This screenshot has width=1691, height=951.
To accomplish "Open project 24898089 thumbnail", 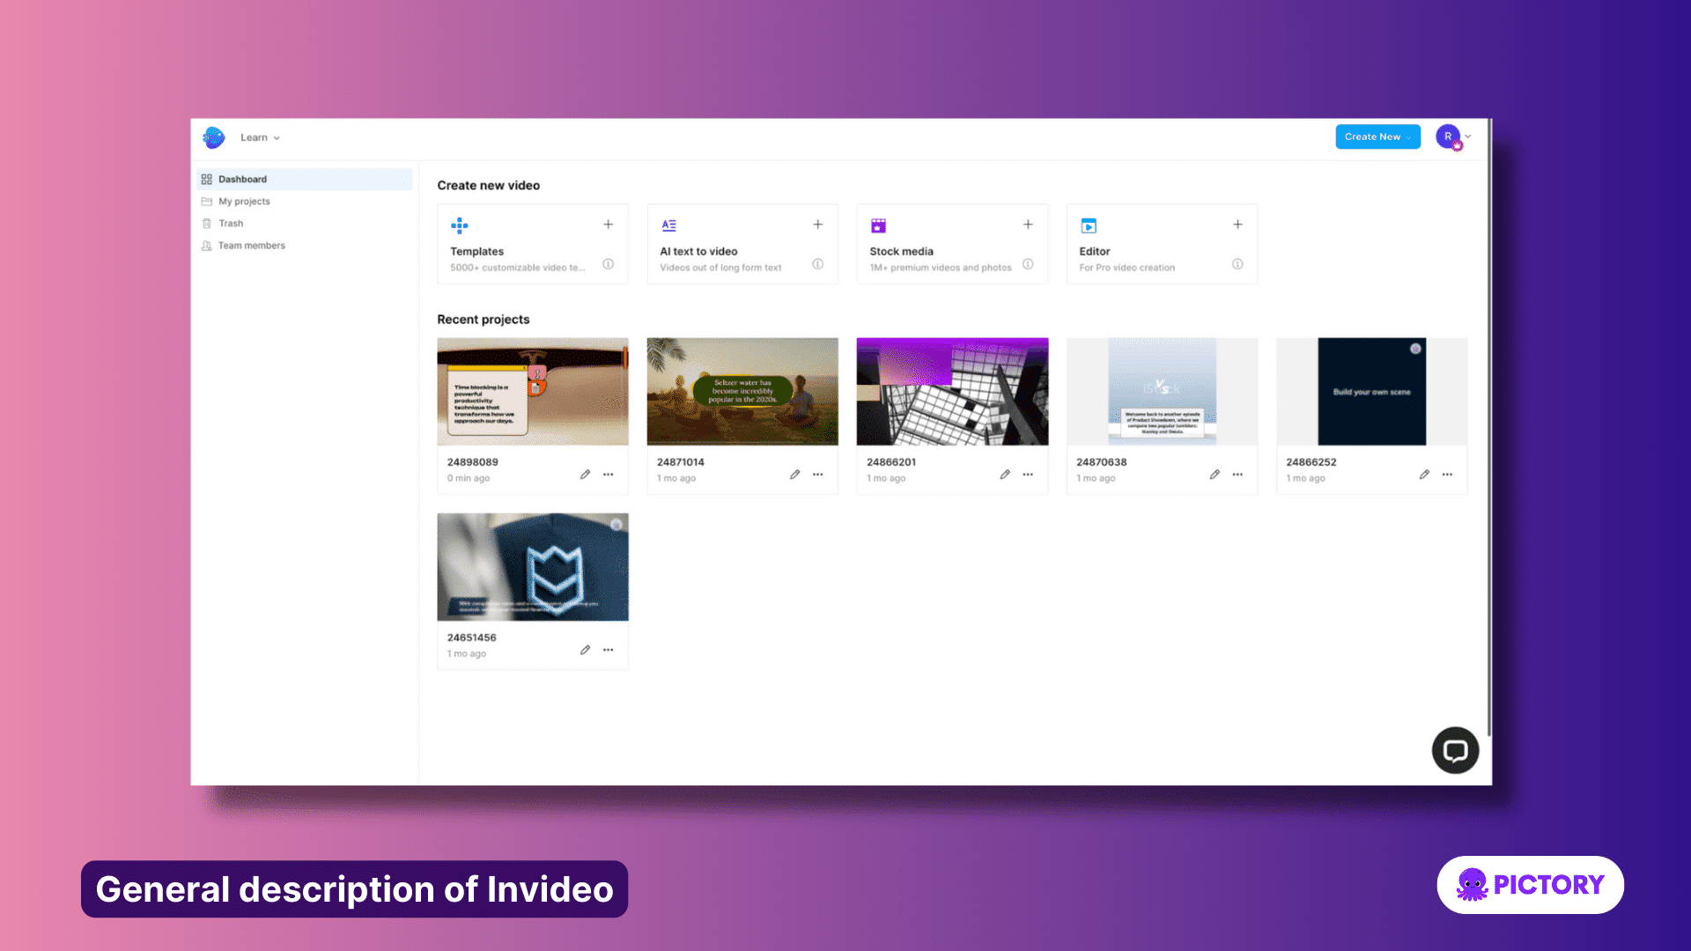I will tap(533, 392).
